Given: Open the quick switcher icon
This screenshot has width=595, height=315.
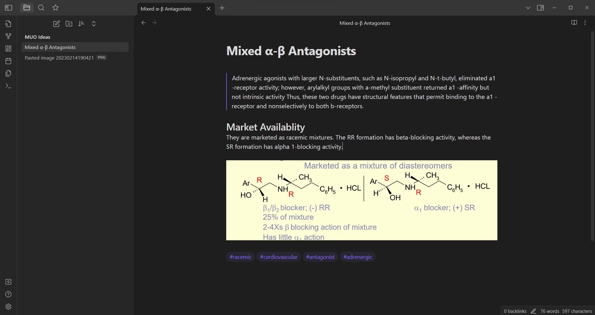Looking at the screenshot, I should [x=8, y=24].
